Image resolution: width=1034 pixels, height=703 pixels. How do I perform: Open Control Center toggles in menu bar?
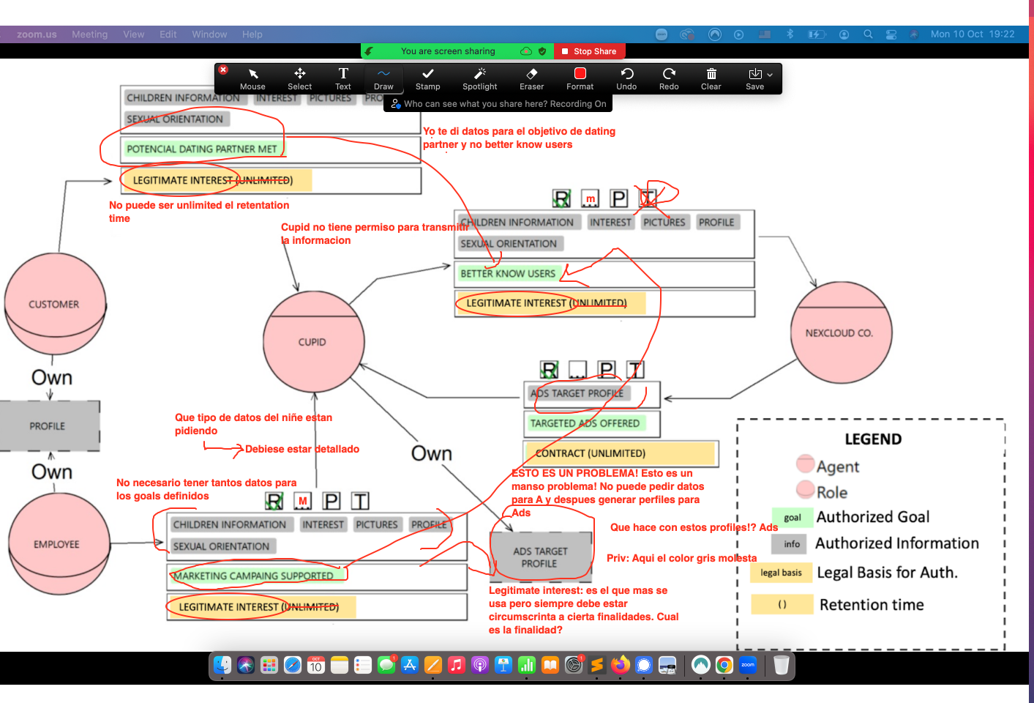tap(891, 34)
